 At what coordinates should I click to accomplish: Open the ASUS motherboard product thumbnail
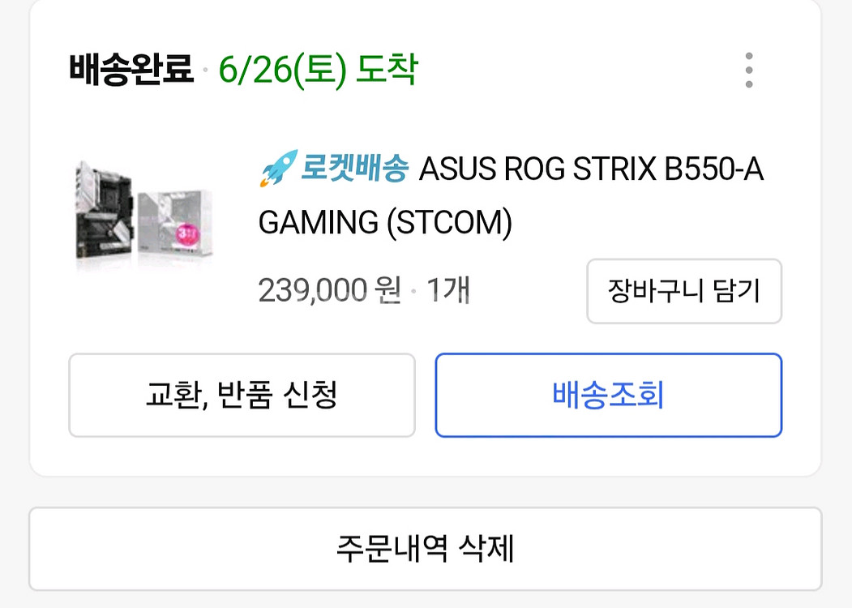[x=144, y=210]
